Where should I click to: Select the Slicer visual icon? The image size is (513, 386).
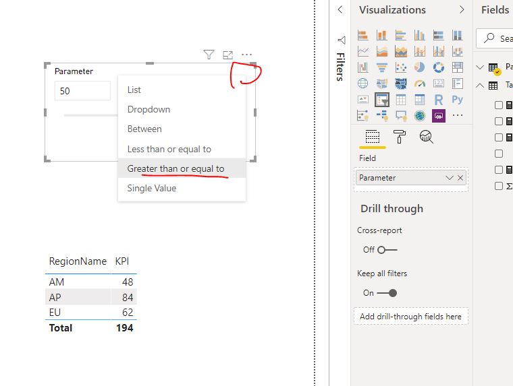[382, 100]
